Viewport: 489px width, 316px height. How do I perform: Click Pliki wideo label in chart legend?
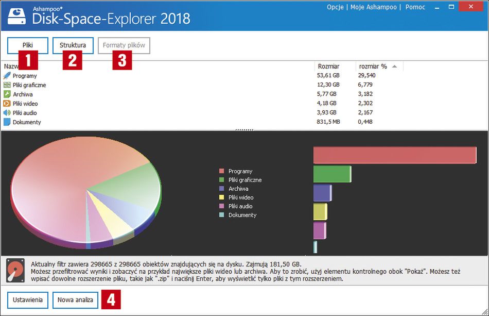241,197
